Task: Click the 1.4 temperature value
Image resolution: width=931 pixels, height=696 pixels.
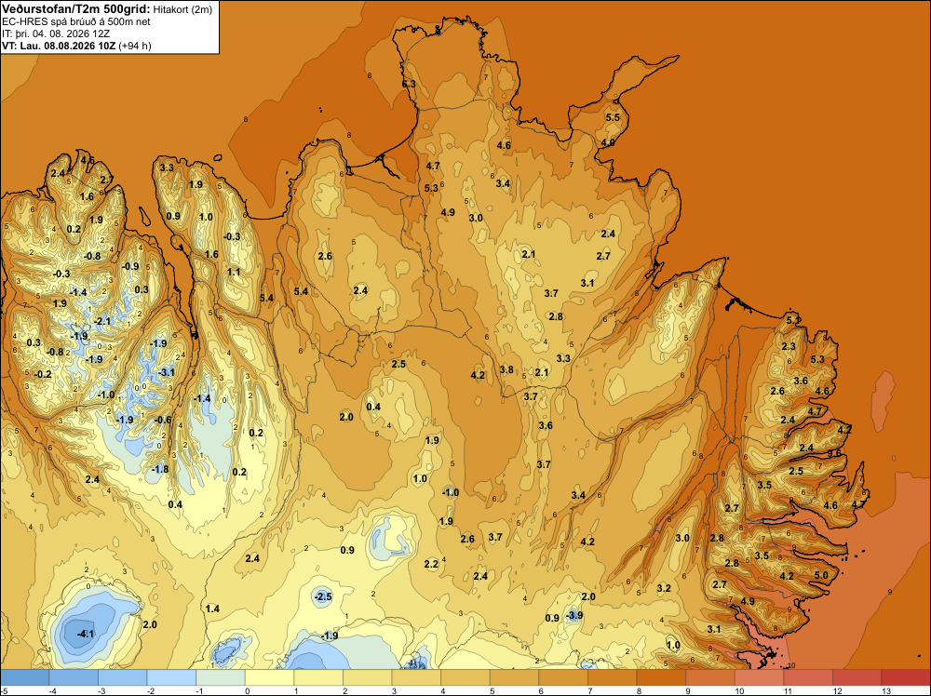Action: pyautogui.click(x=212, y=609)
